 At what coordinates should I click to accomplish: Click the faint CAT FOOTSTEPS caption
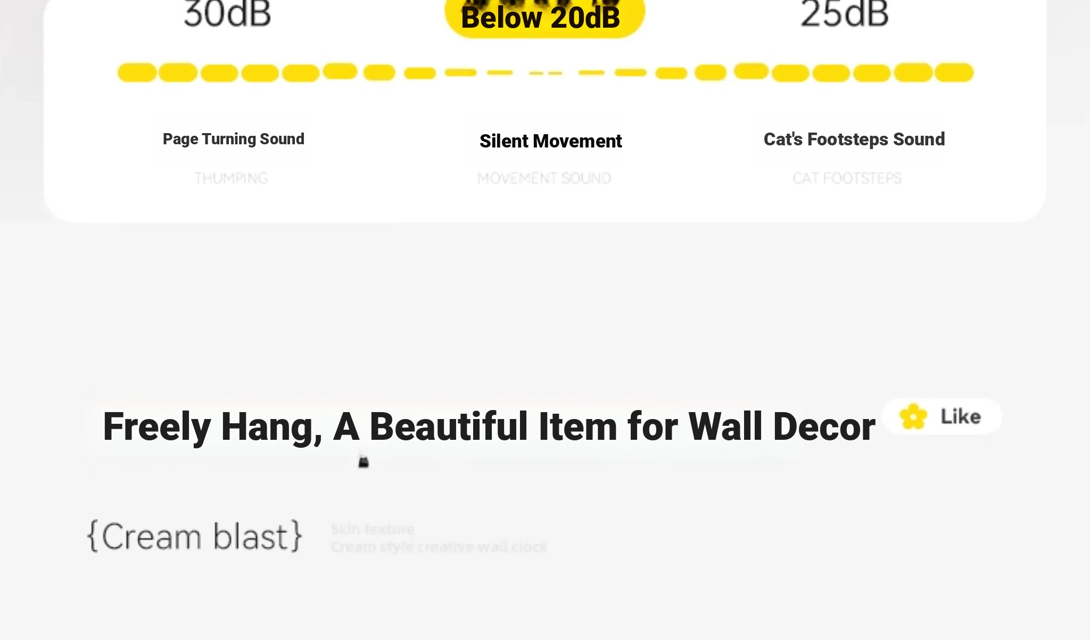click(x=847, y=178)
